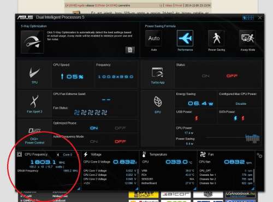This screenshot has height=202, width=273.
Task: Click the blue SATA Power icon
Action: [236, 118]
